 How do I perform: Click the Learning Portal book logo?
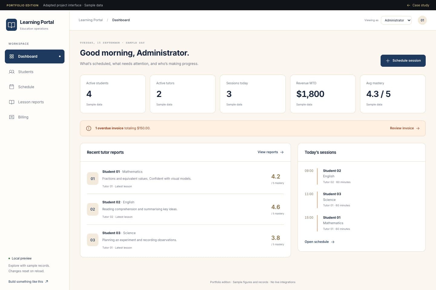[x=12, y=25]
